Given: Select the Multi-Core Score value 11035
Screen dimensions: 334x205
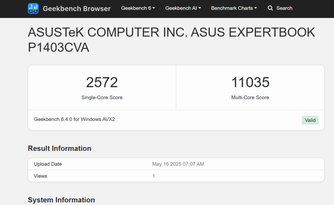Looking at the screenshot, I should click(x=250, y=82).
